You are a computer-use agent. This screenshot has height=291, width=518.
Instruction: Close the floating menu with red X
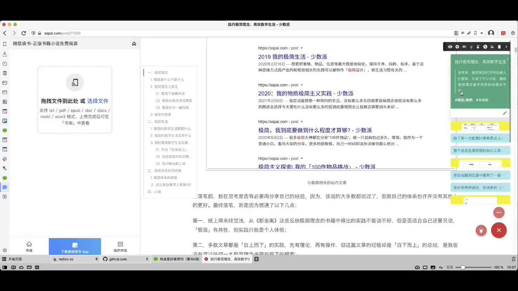[x=499, y=230]
